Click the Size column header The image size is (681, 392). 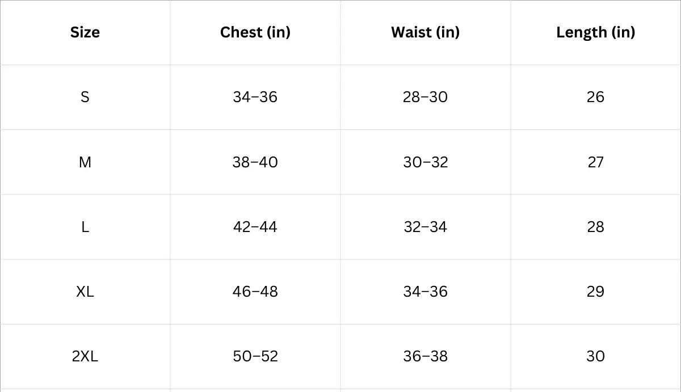click(85, 32)
